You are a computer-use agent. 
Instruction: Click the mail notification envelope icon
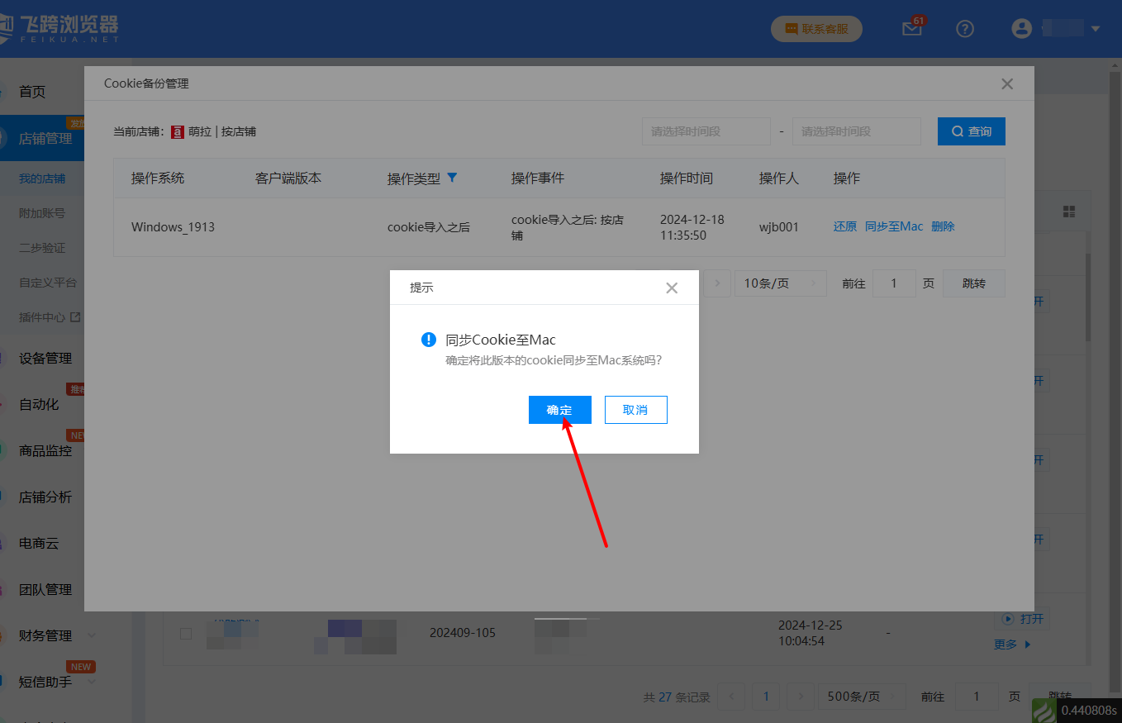point(911,29)
